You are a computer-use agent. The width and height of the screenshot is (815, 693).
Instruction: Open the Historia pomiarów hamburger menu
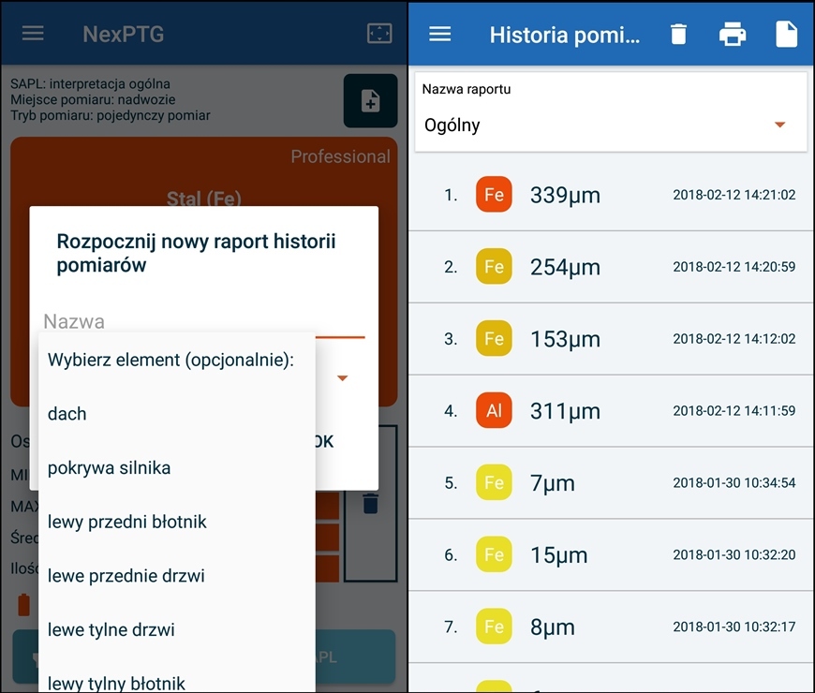click(439, 34)
